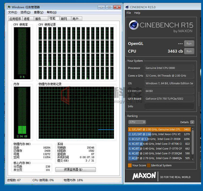Select ranking row 3 6C/12T i7-3930K

point(159,139)
